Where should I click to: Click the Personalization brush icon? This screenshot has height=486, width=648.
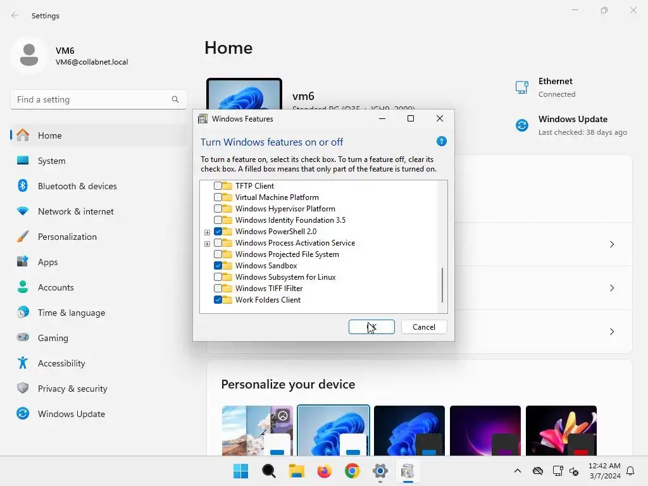coord(23,237)
